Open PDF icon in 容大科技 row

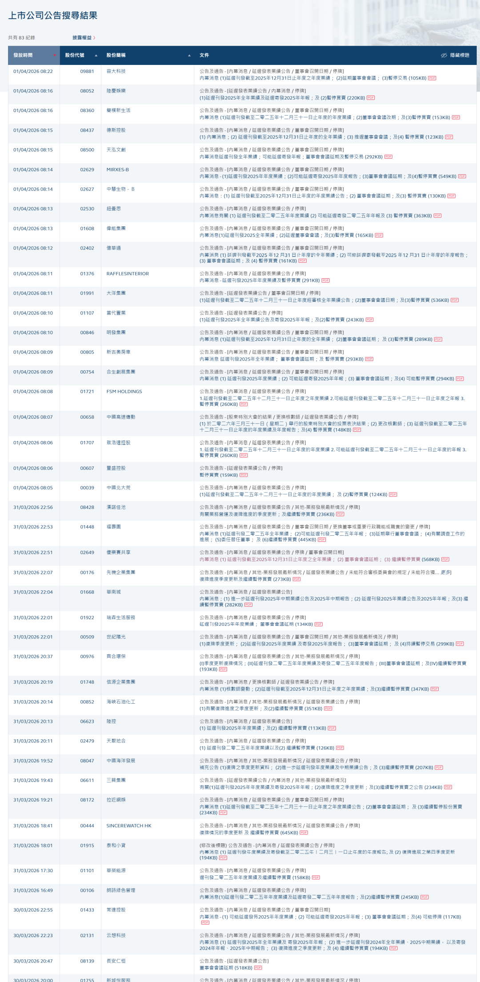click(x=432, y=78)
